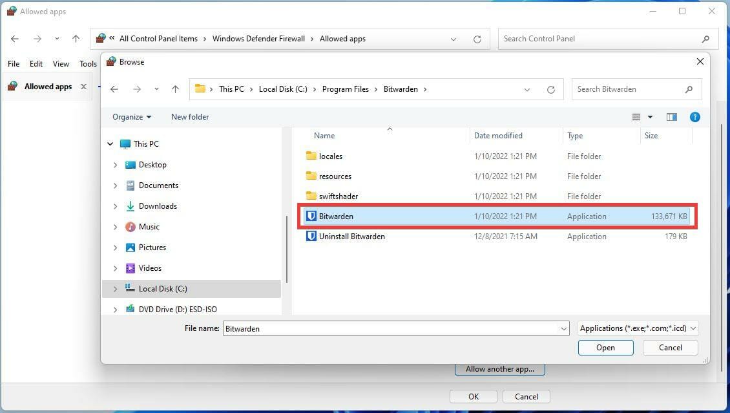The width and height of the screenshot is (730, 413).
Task: Close the Allowed apps tab
Action: tap(83, 87)
